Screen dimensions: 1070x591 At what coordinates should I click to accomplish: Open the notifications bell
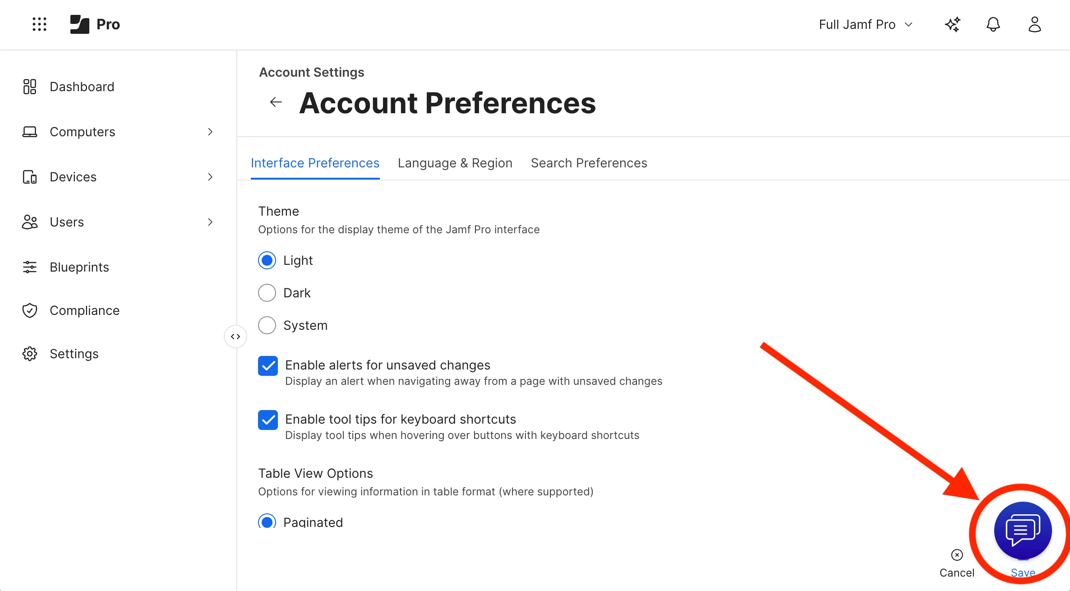pos(993,24)
